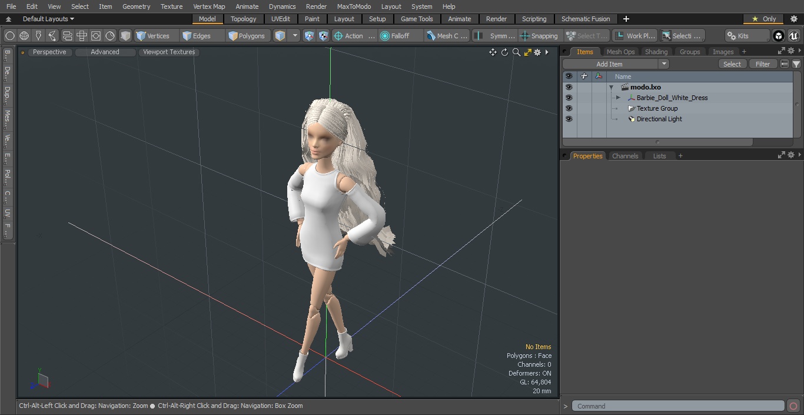The width and height of the screenshot is (804, 415).
Task: Open layout settings gear at top right
Action: tap(793, 19)
